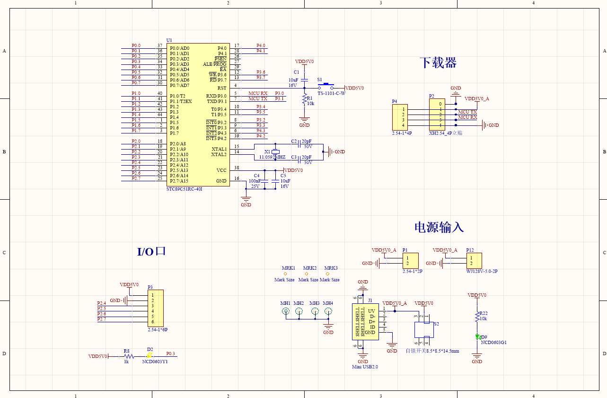This screenshot has width=607, height=398.
Task: Select the P3 2.54-1*6P header
Action: (155, 308)
